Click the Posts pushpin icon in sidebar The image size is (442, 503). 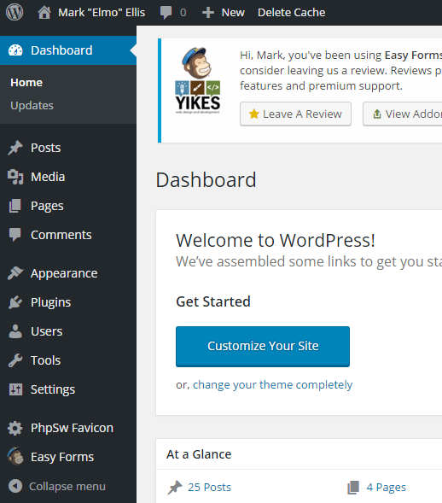(x=15, y=148)
